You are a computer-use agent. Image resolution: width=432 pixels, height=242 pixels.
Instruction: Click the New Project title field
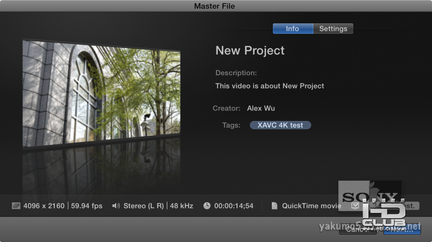(250, 51)
